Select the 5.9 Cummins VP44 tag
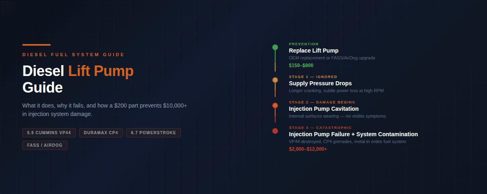487x194 pixels. click(49, 133)
